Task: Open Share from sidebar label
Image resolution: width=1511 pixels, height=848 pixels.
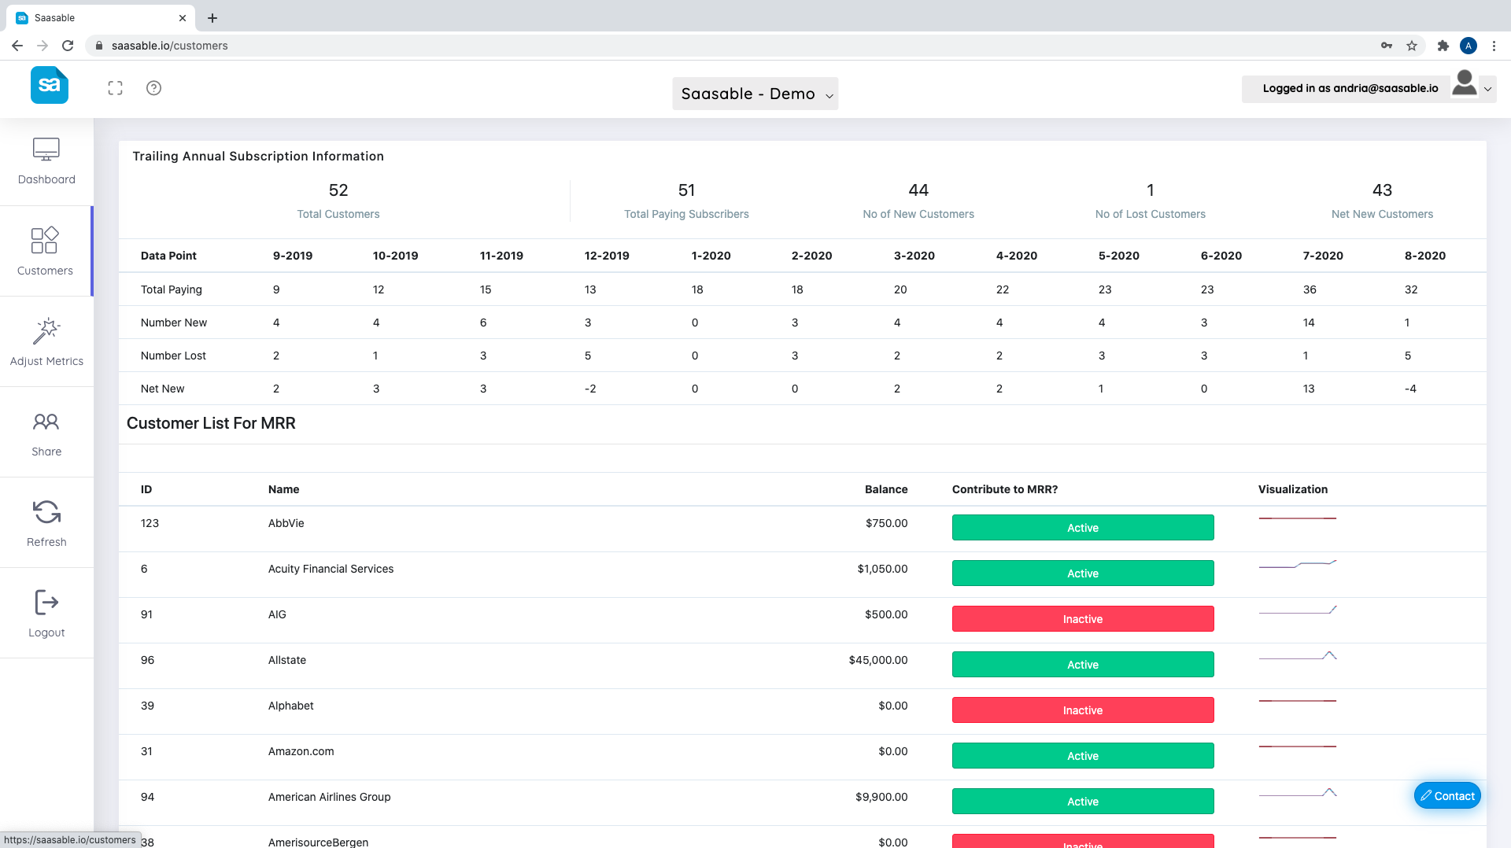Action: point(46,452)
